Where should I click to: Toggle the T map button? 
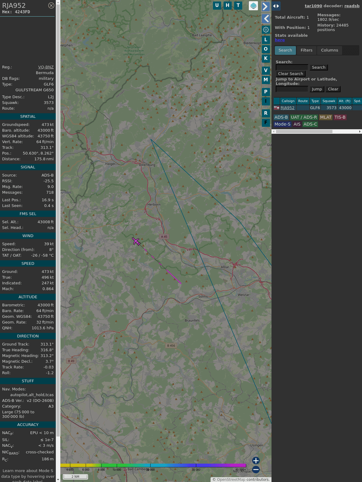coord(238,5)
